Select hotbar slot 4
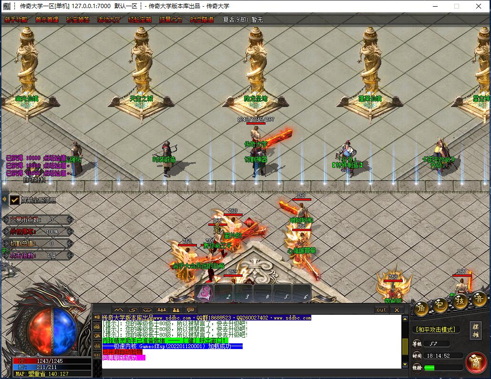The height and width of the screenshot is (379, 491). point(263,293)
